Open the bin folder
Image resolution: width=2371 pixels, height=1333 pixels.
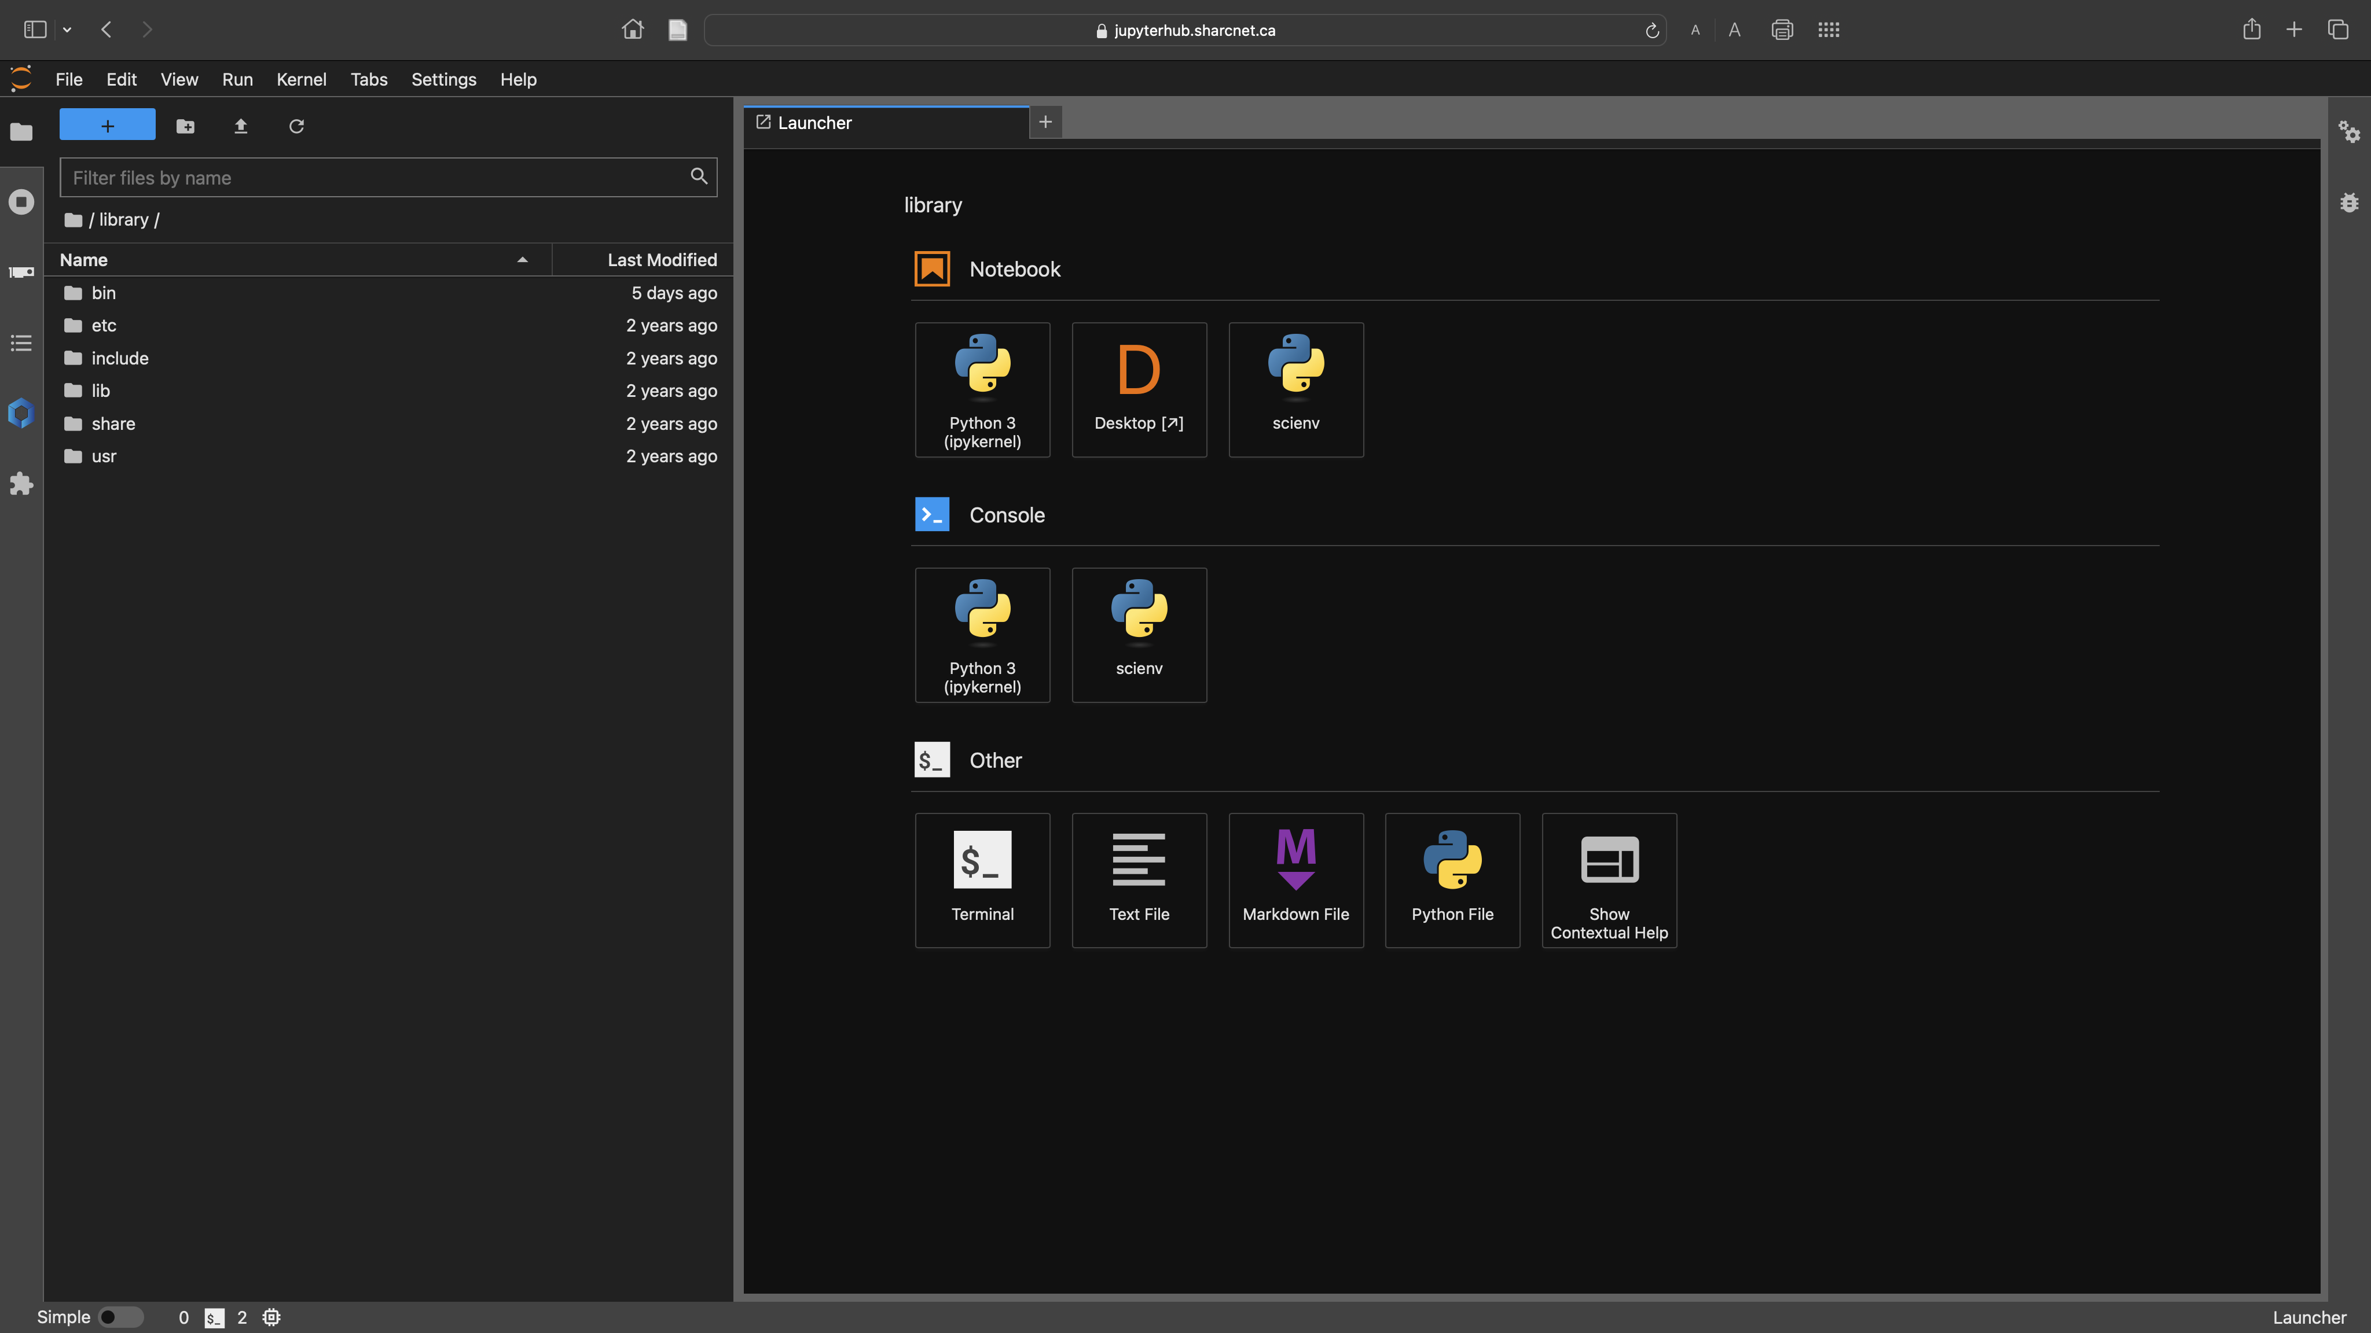[x=103, y=293]
